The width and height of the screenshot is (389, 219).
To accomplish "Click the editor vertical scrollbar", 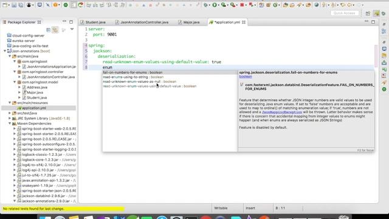I will 376,56.
